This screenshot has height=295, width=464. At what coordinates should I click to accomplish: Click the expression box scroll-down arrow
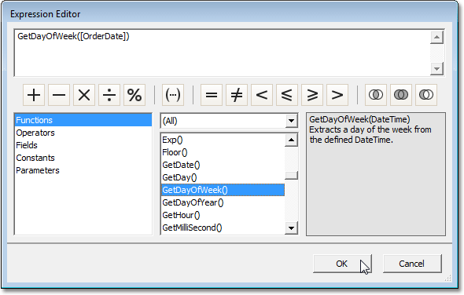click(436, 69)
